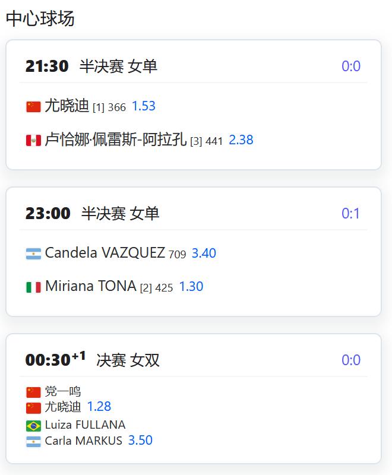Open 0:0 score of the 女双 final
This screenshot has width=392, height=475.
351,360
